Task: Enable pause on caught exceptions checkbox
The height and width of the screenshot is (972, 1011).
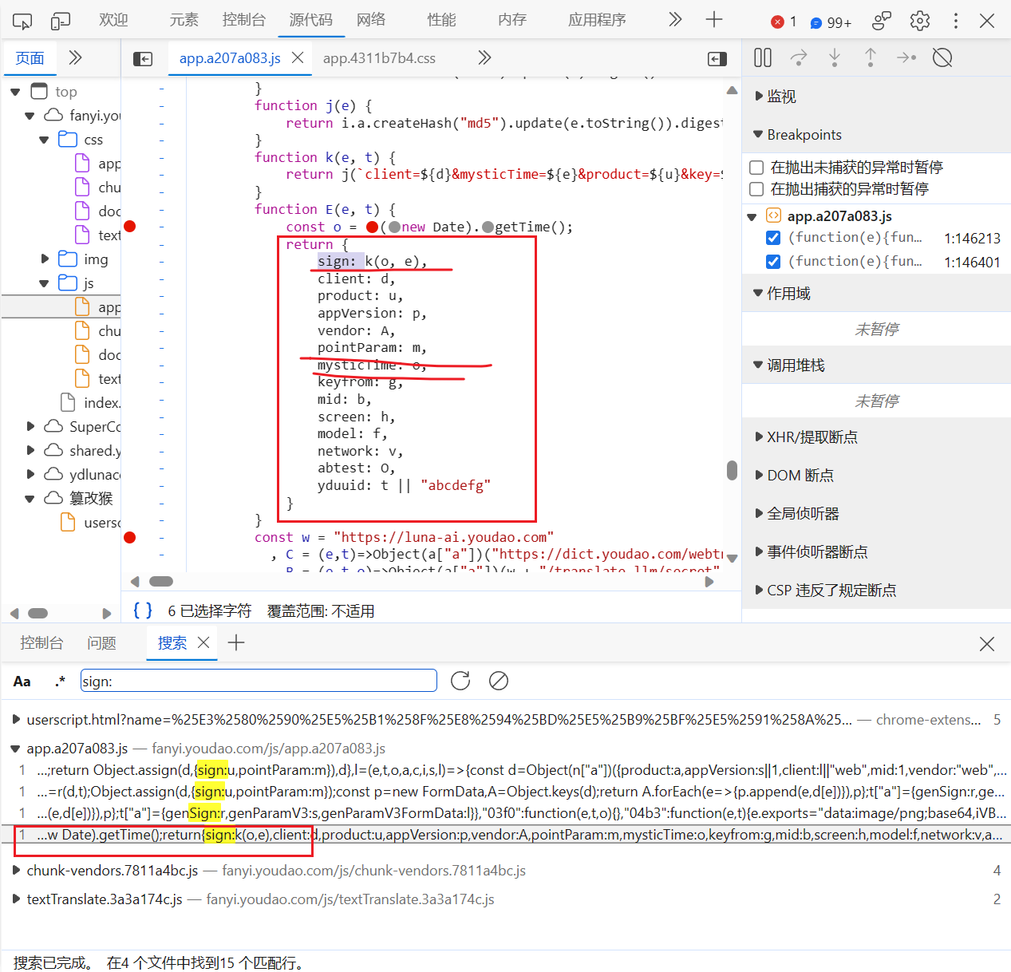Action: (x=756, y=189)
